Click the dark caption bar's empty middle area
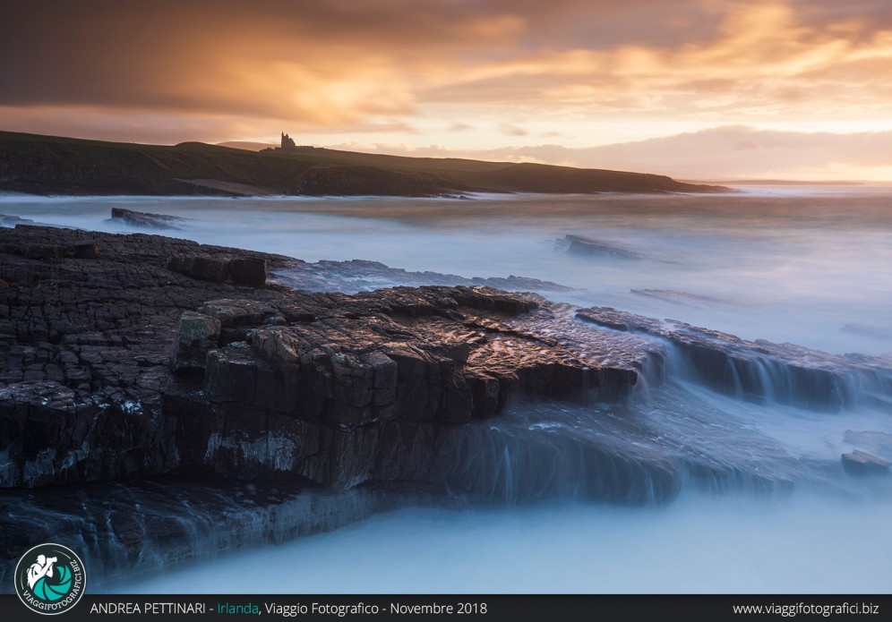 tap(609, 609)
